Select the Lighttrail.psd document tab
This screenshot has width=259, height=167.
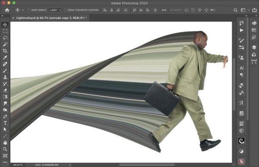[51, 18]
